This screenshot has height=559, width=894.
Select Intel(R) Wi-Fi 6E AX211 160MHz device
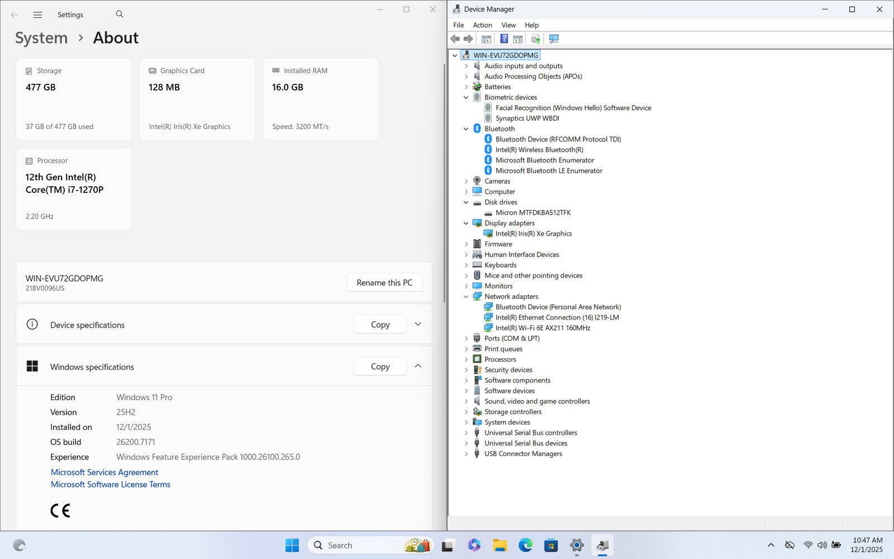(x=543, y=328)
